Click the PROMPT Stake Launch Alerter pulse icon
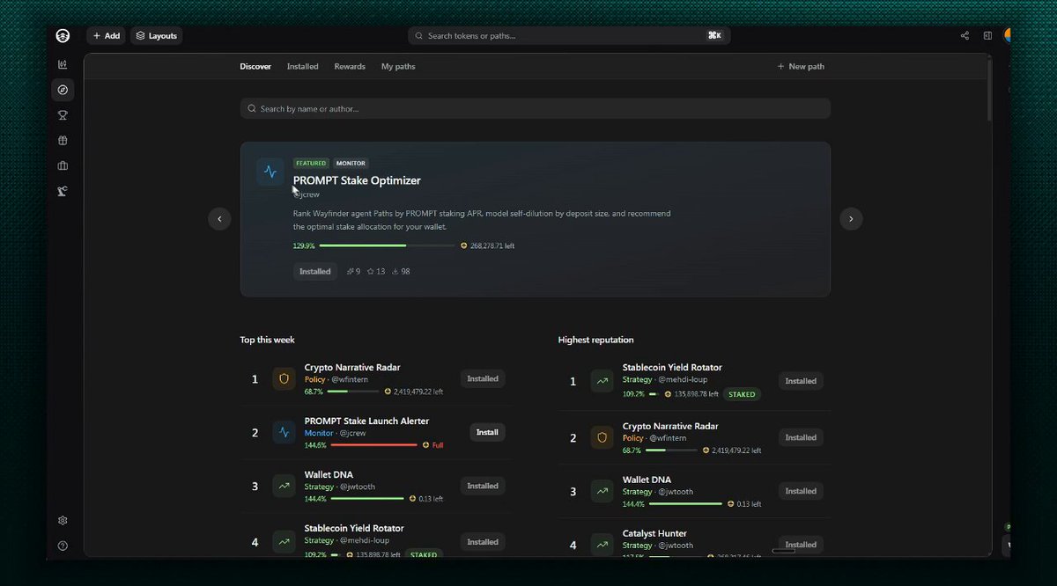This screenshot has width=1057, height=586. point(284,432)
